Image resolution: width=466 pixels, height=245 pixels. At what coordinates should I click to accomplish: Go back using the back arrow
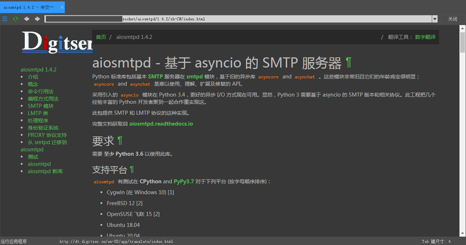pyautogui.click(x=26, y=19)
